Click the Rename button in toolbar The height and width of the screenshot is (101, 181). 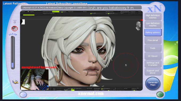click(85, 12)
